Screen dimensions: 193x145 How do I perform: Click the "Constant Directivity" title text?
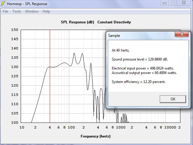click(x=114, y=22)
